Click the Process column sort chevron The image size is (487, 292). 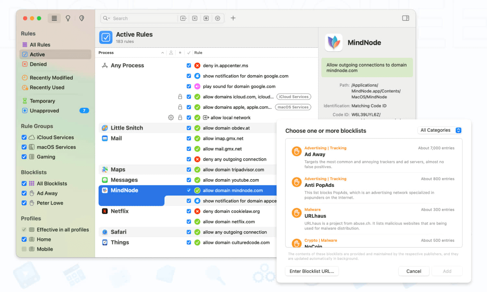pos(162,53)
